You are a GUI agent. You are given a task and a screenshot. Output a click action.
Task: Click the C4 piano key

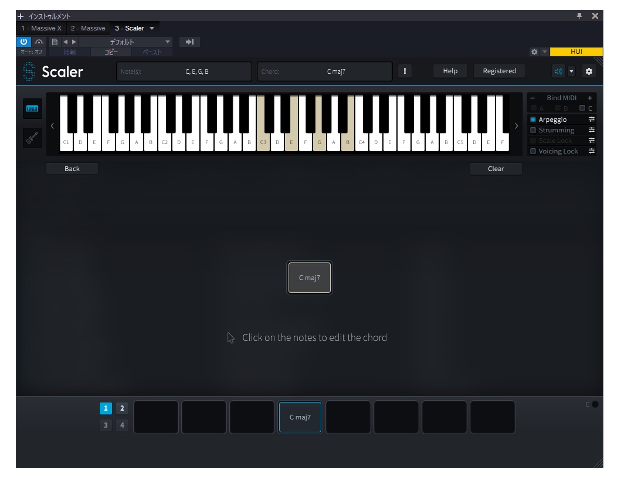coord(362,142)
